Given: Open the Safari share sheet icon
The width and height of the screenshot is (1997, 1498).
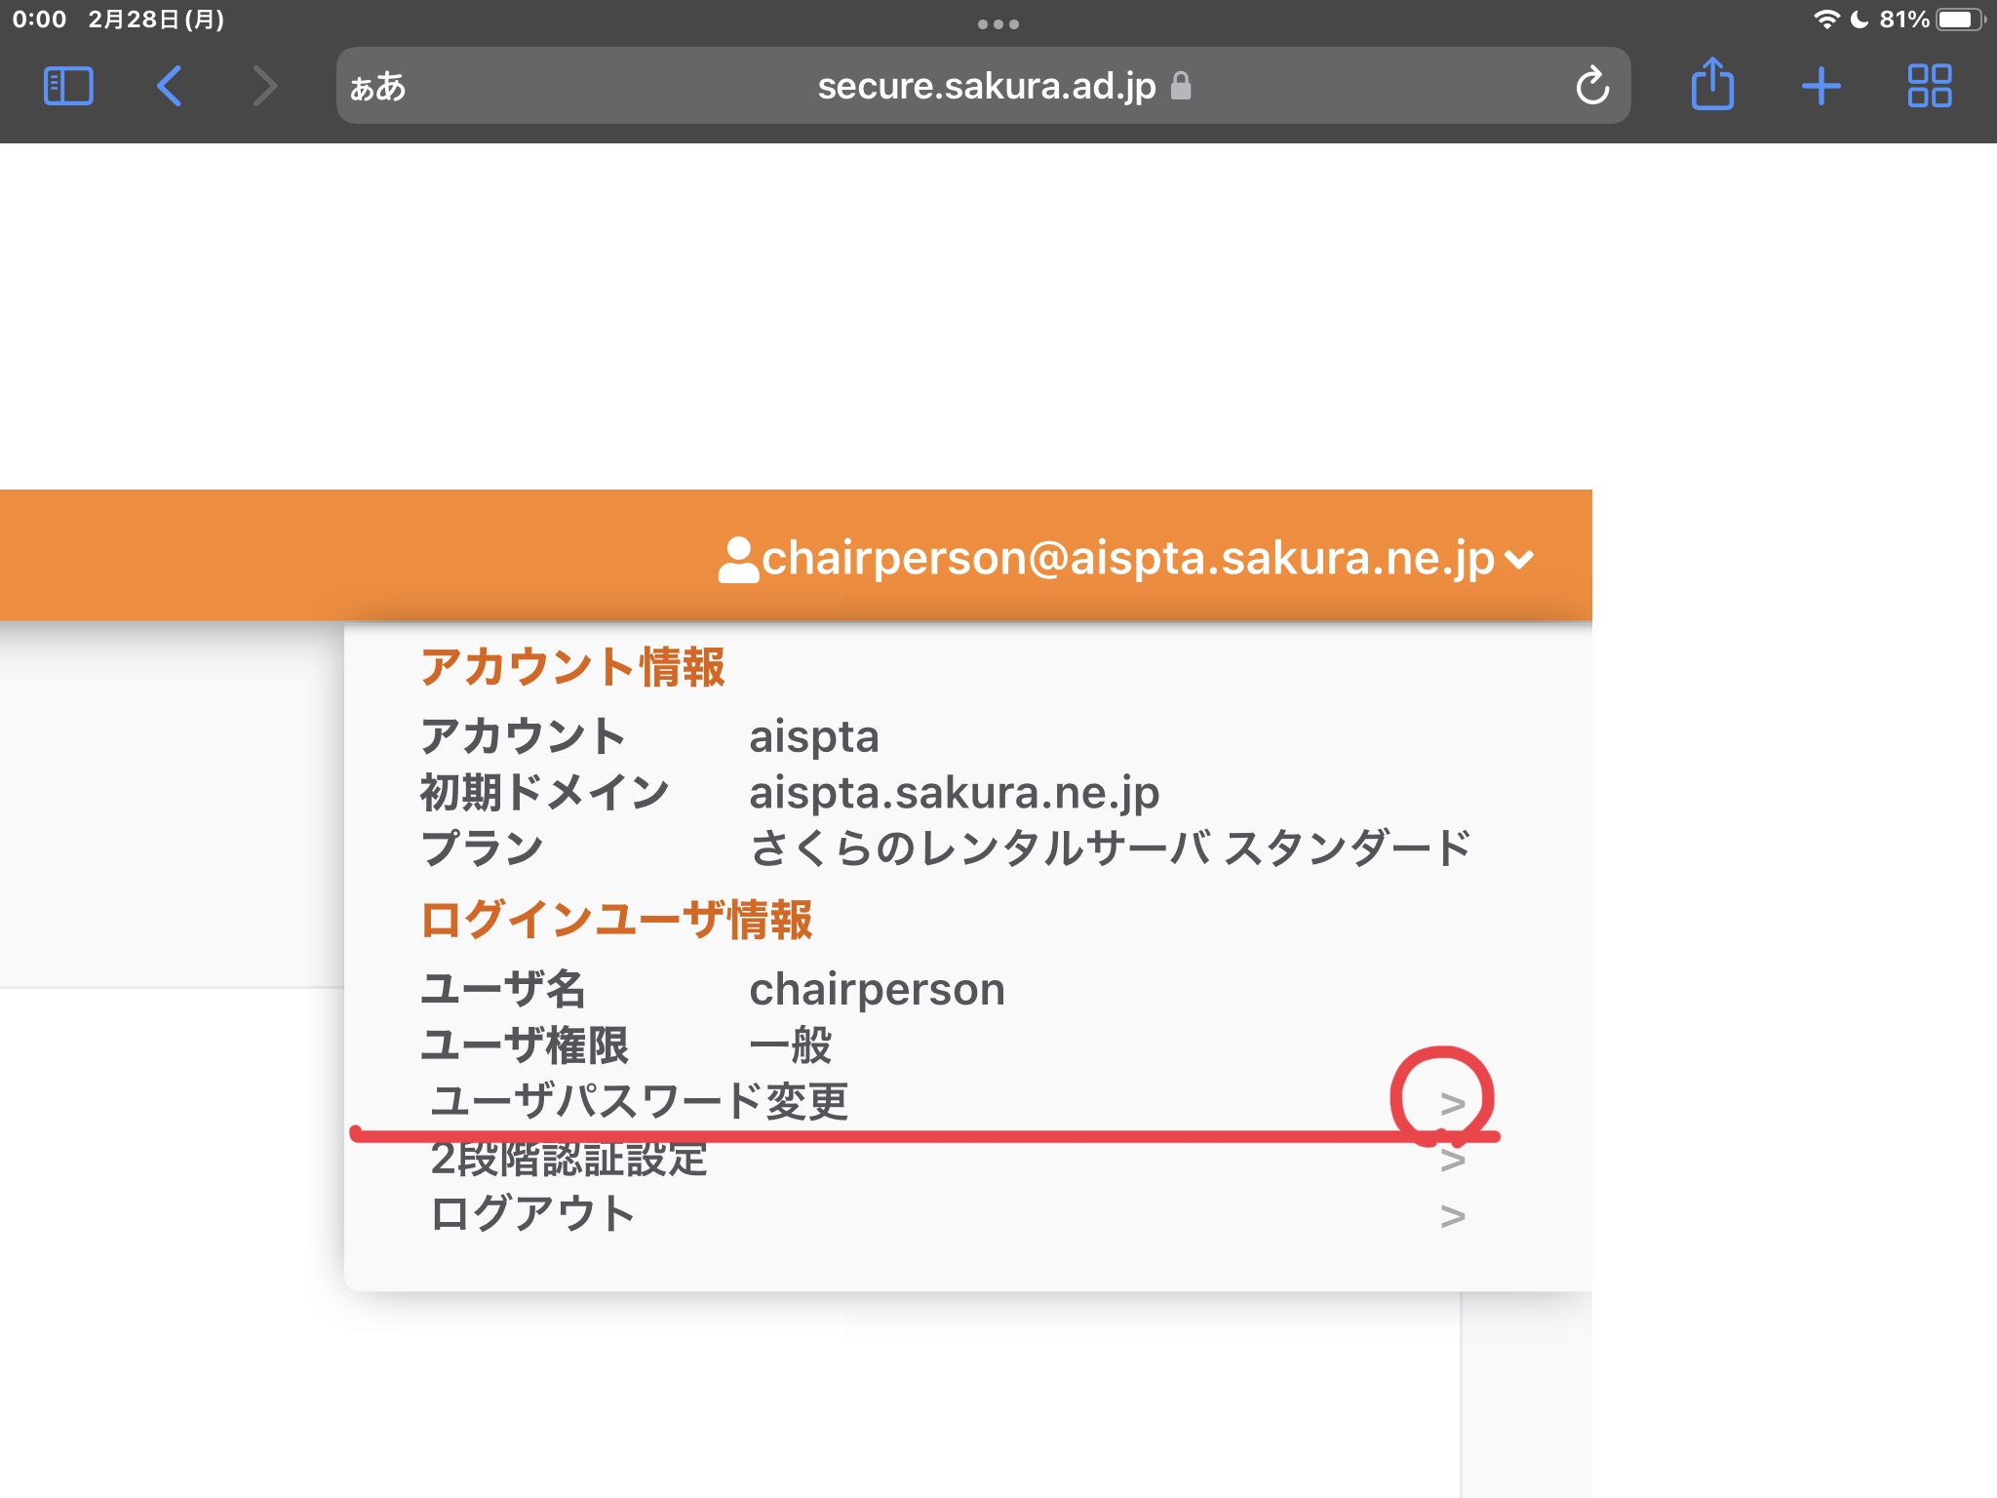Looking at the screenshot, I should [x=1712, y=84].
